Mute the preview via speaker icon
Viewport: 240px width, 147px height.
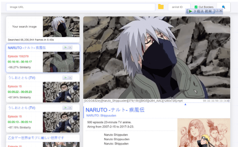(x=228, y=101)
